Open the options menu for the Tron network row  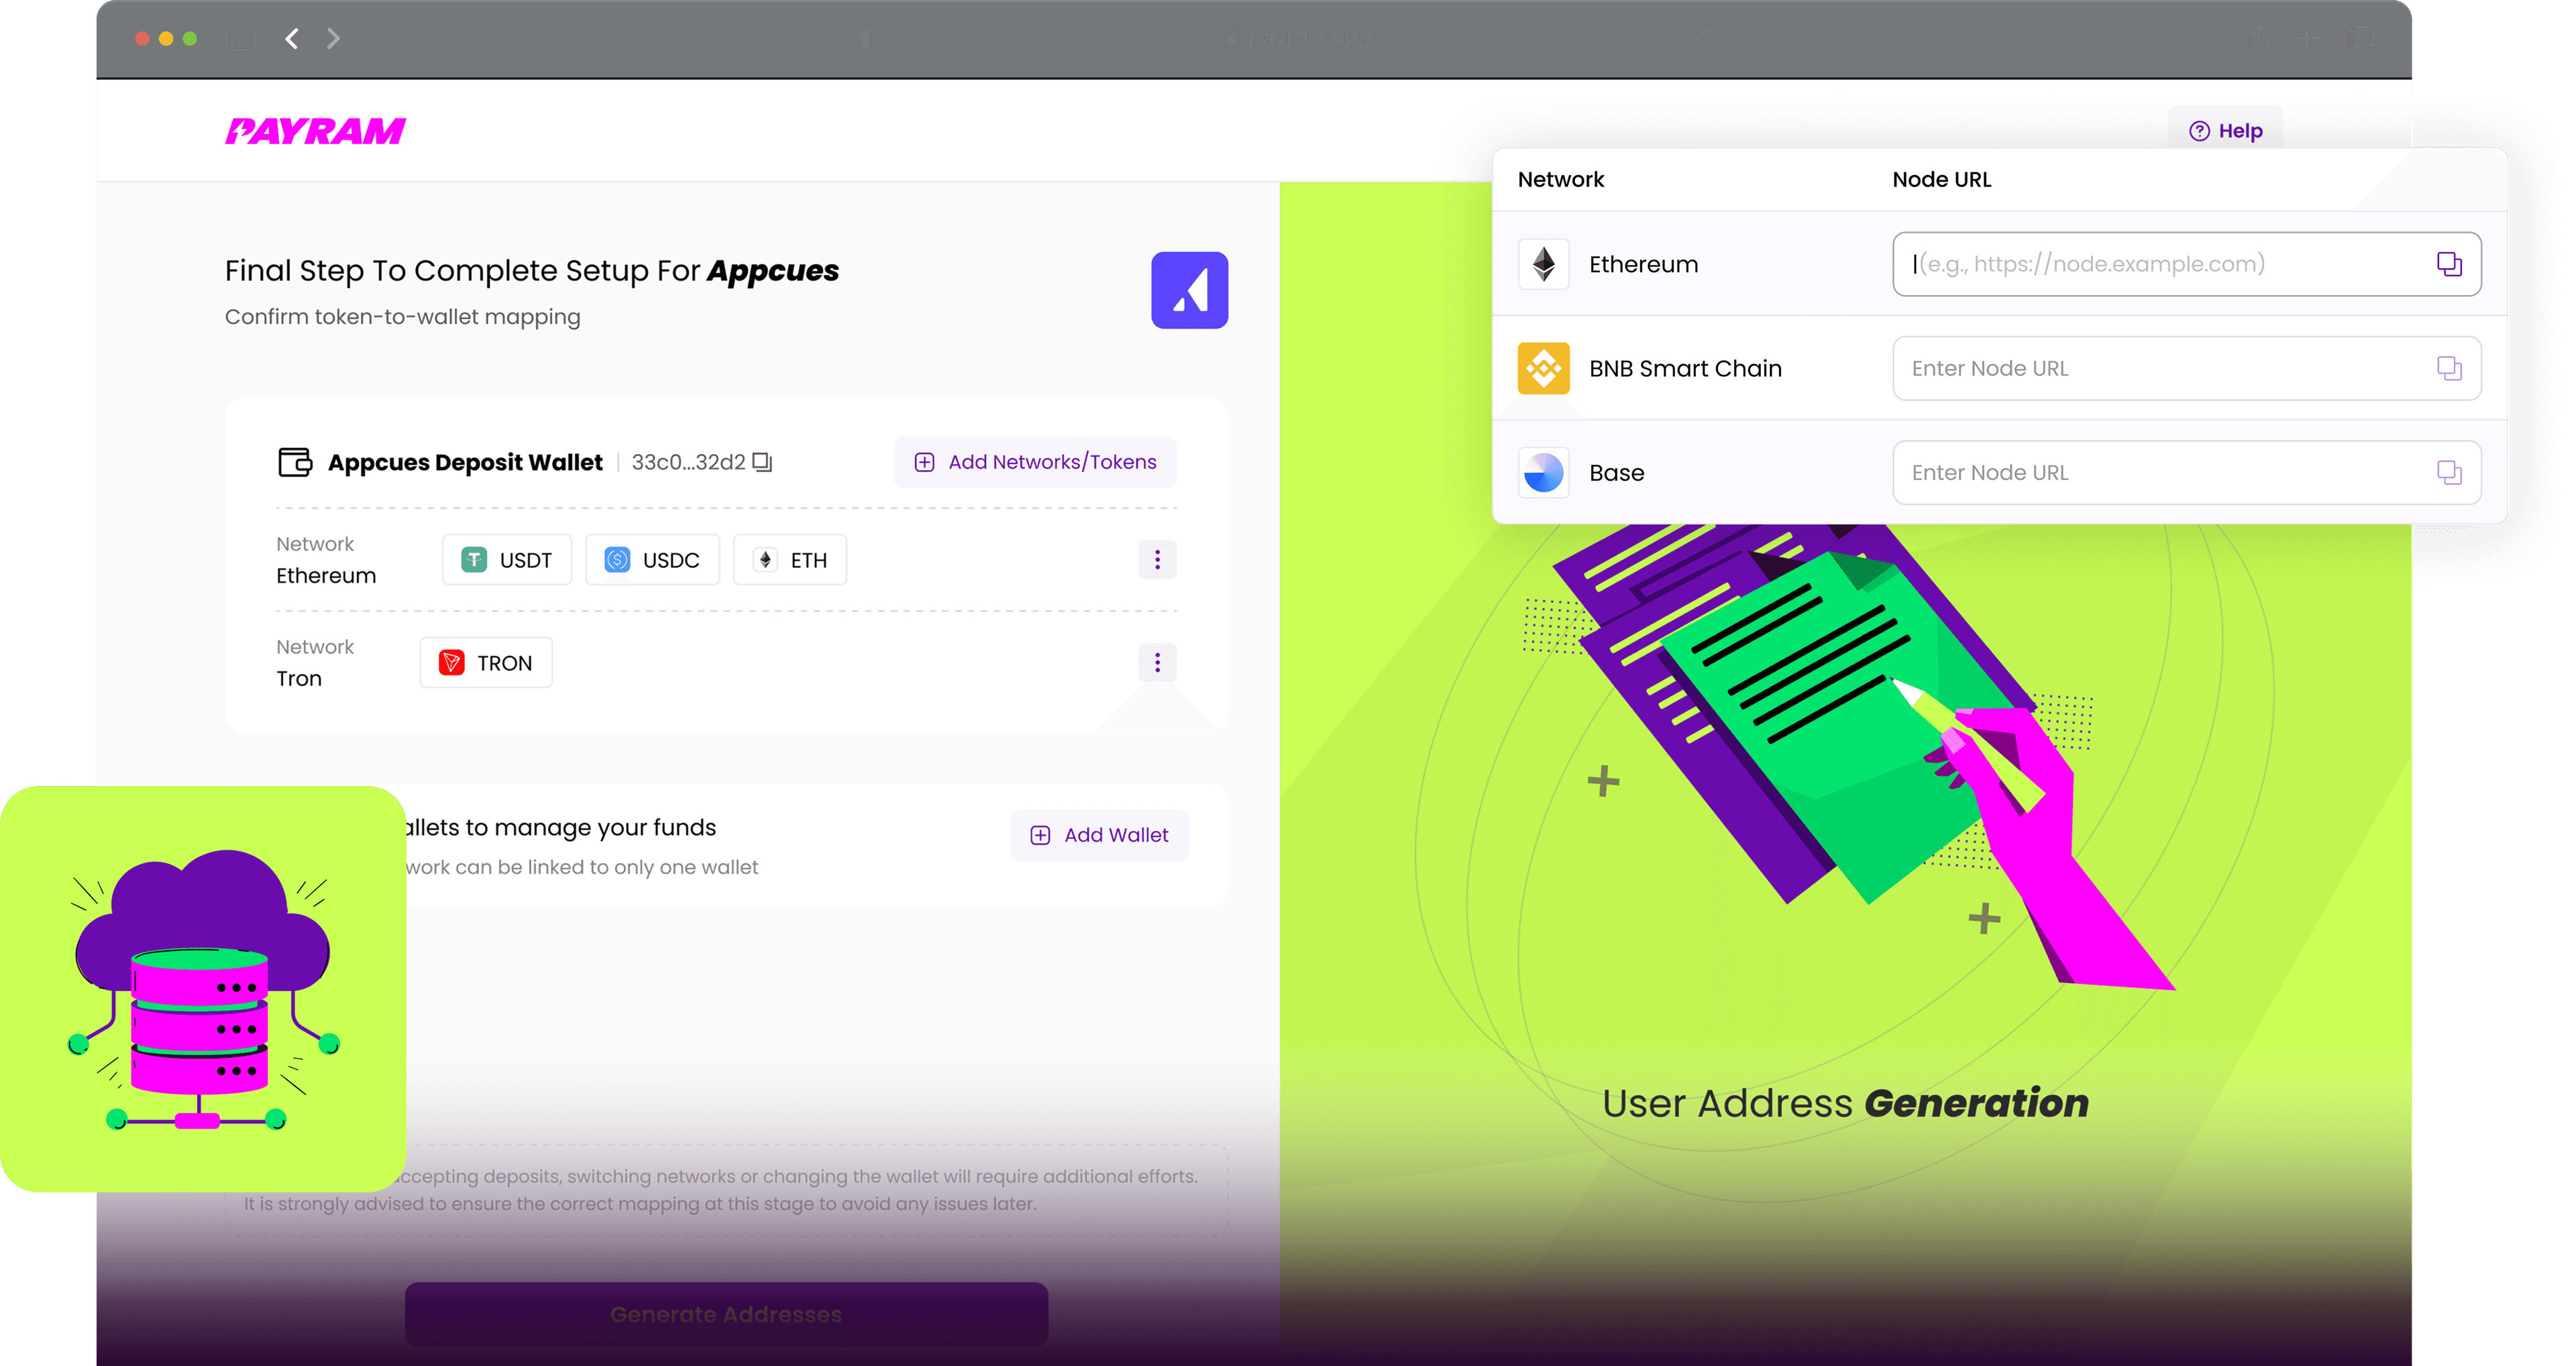tap(1157, 662)
